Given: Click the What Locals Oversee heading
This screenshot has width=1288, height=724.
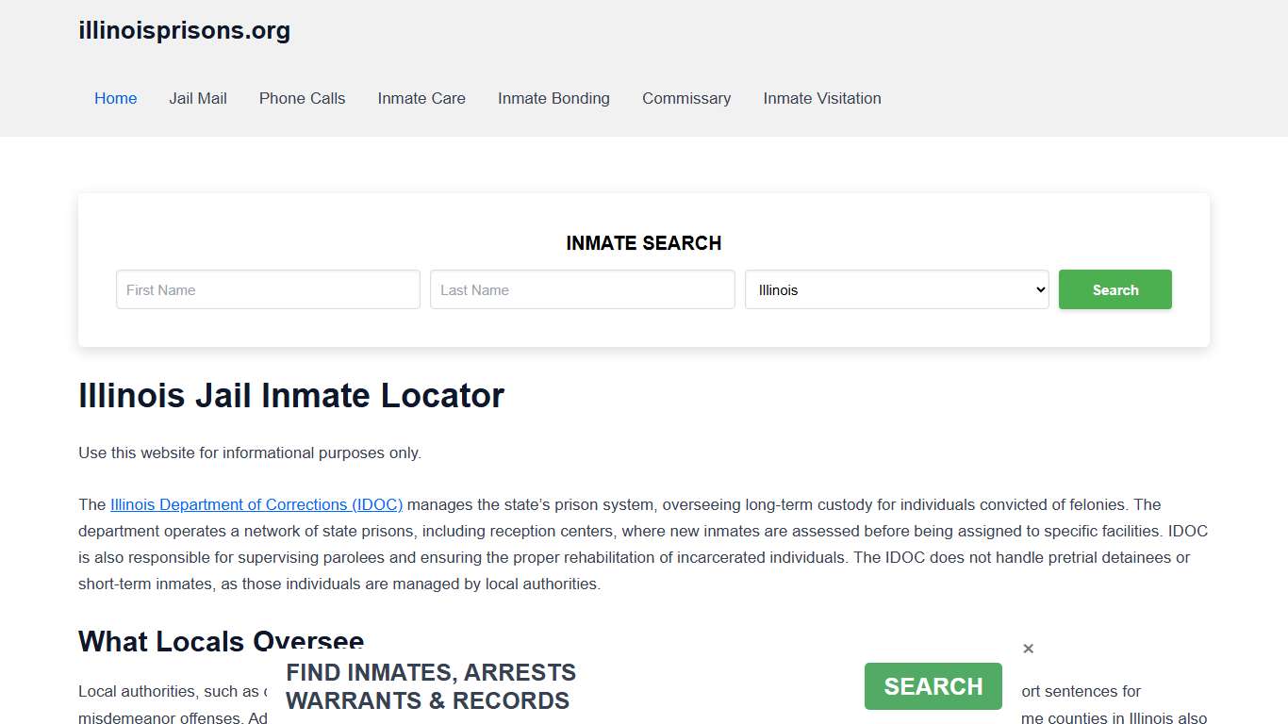Looking at the screenshot, I should [x=221, y=642].
